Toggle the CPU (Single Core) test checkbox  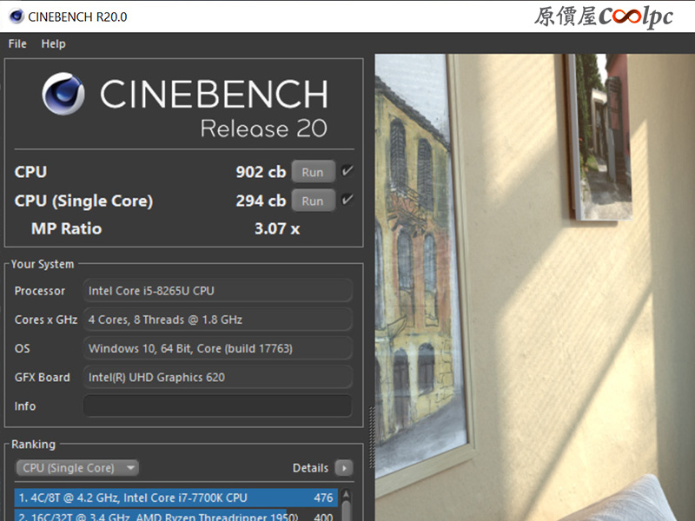(347, 200)
